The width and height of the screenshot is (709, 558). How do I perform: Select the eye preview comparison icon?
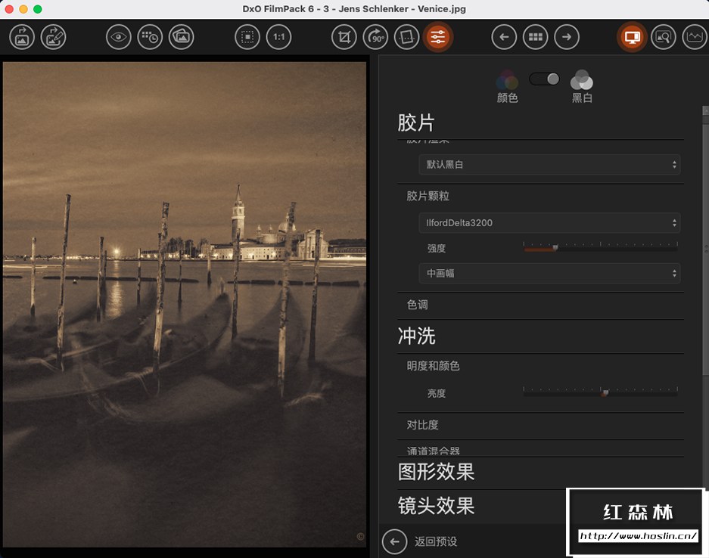tap(122, 36)
